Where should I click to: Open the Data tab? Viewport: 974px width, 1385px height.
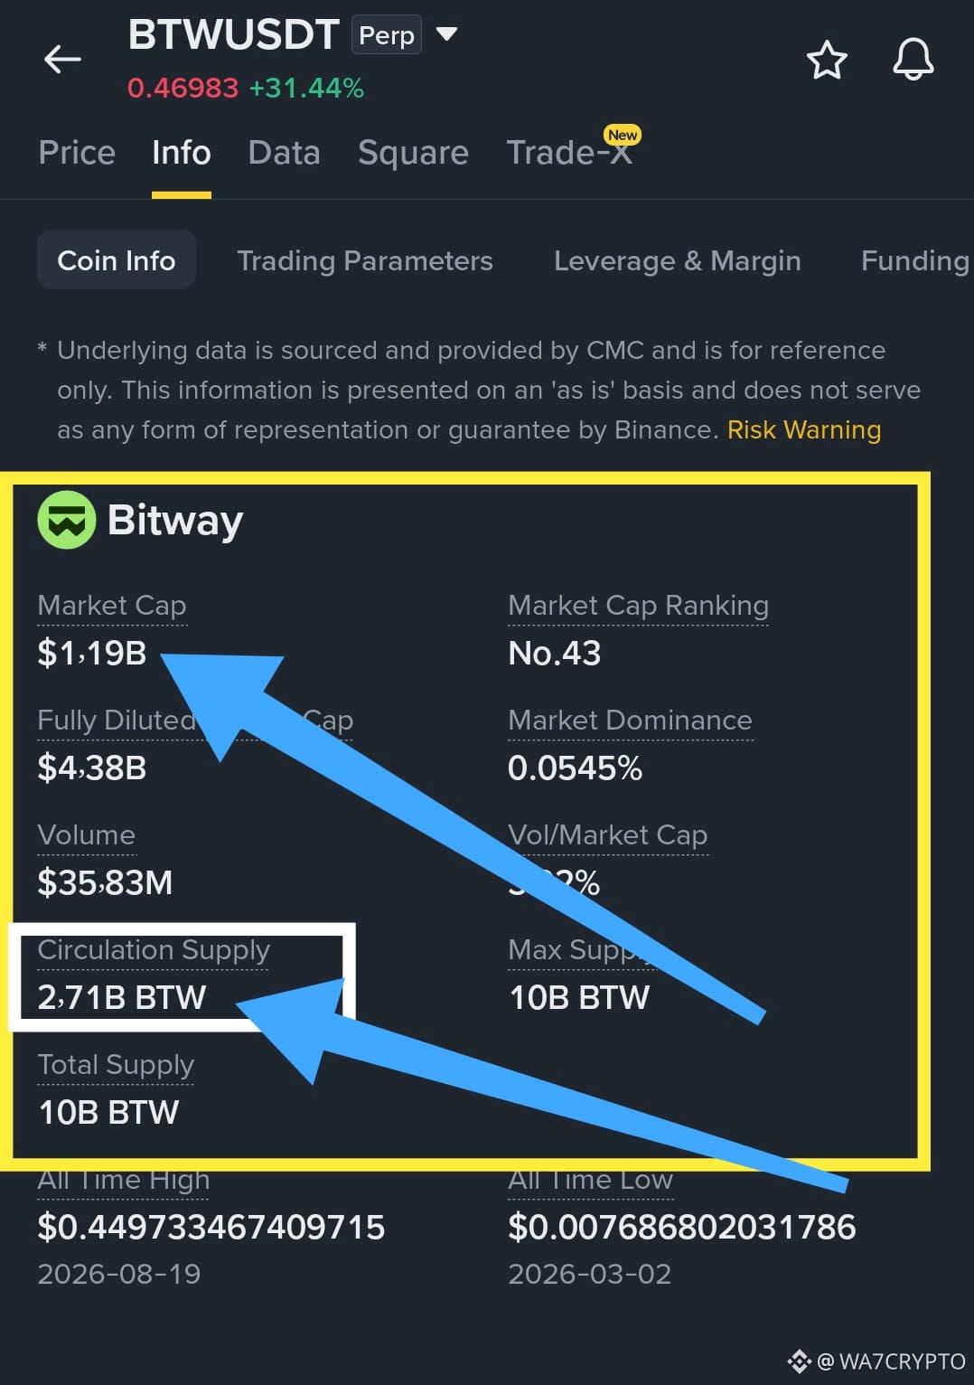click(x=284, y=152)
